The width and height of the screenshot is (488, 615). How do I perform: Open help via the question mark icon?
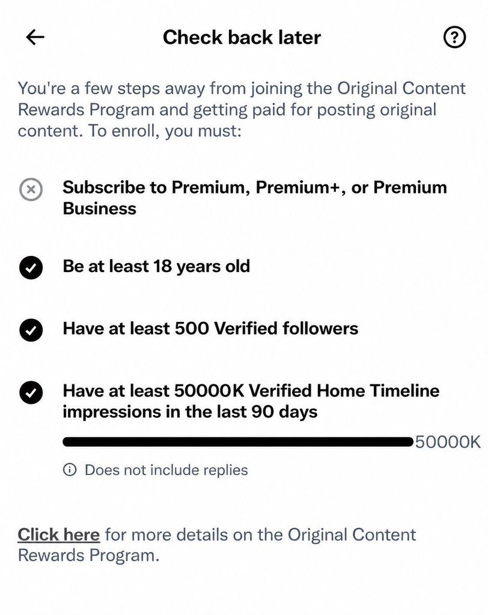click(454, 37)
